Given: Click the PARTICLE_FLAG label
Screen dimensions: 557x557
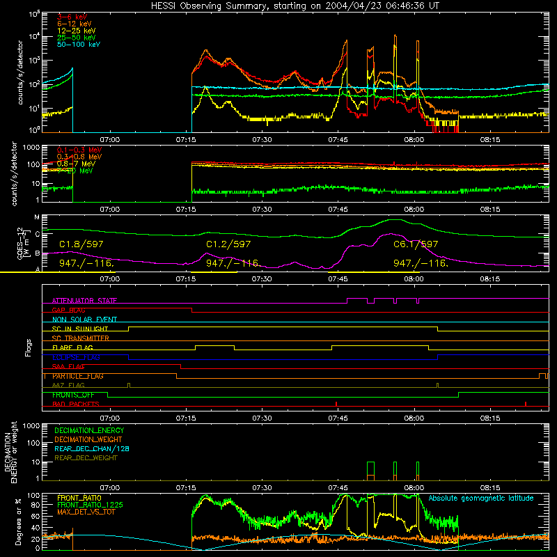Looking at the screenshot, I should tap(78, 376).
